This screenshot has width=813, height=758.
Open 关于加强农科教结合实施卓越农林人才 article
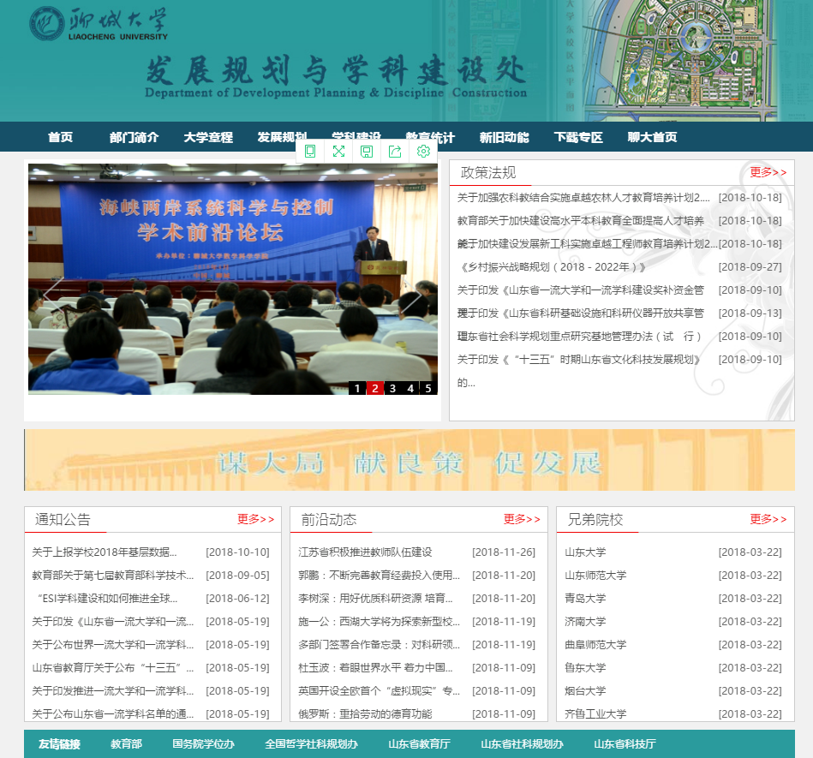583,198
